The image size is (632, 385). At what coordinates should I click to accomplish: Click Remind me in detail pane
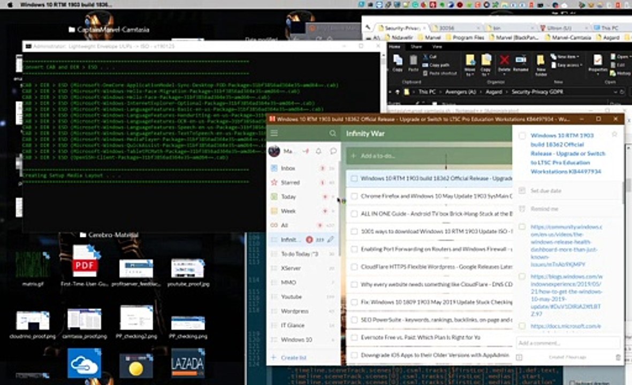click(544, 209)
